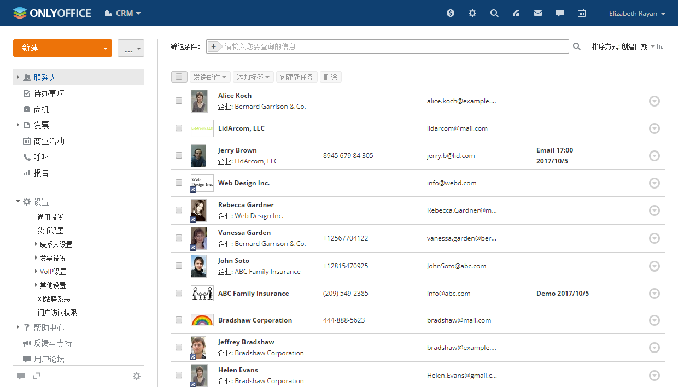This screenshot has height=387, width=678.
Task: Click the mail envelope icon in header
Action: pyautogui.click(x=538, y=13)
